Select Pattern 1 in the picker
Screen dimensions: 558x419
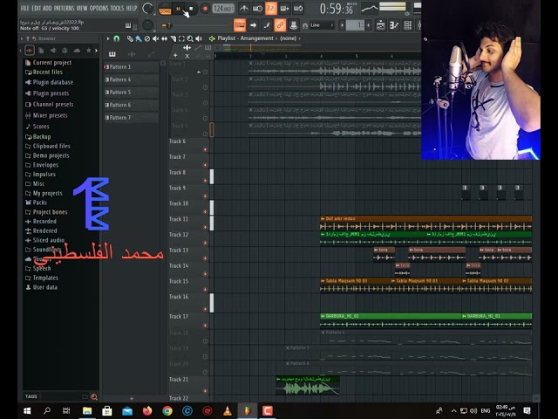131,66
